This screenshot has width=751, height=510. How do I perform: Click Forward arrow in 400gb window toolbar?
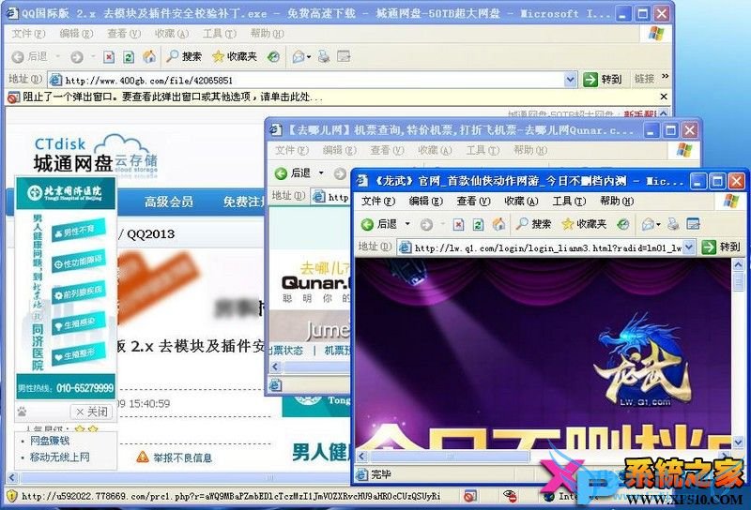tap(77, 57)
